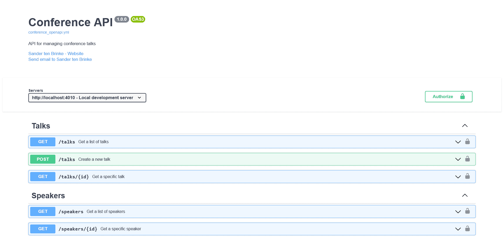The width and height of the screenshot is (504, 241).
Task: Click the 'Get a list of speakers' description
Action: (x=106, y=211)
